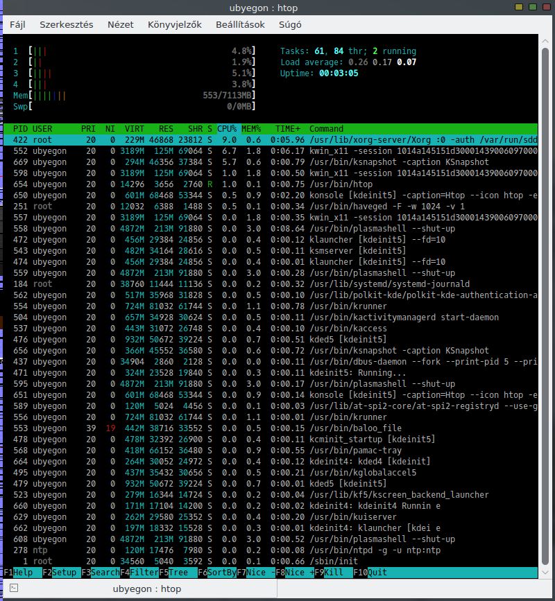Click the Command column header

[x=326, y=129]
